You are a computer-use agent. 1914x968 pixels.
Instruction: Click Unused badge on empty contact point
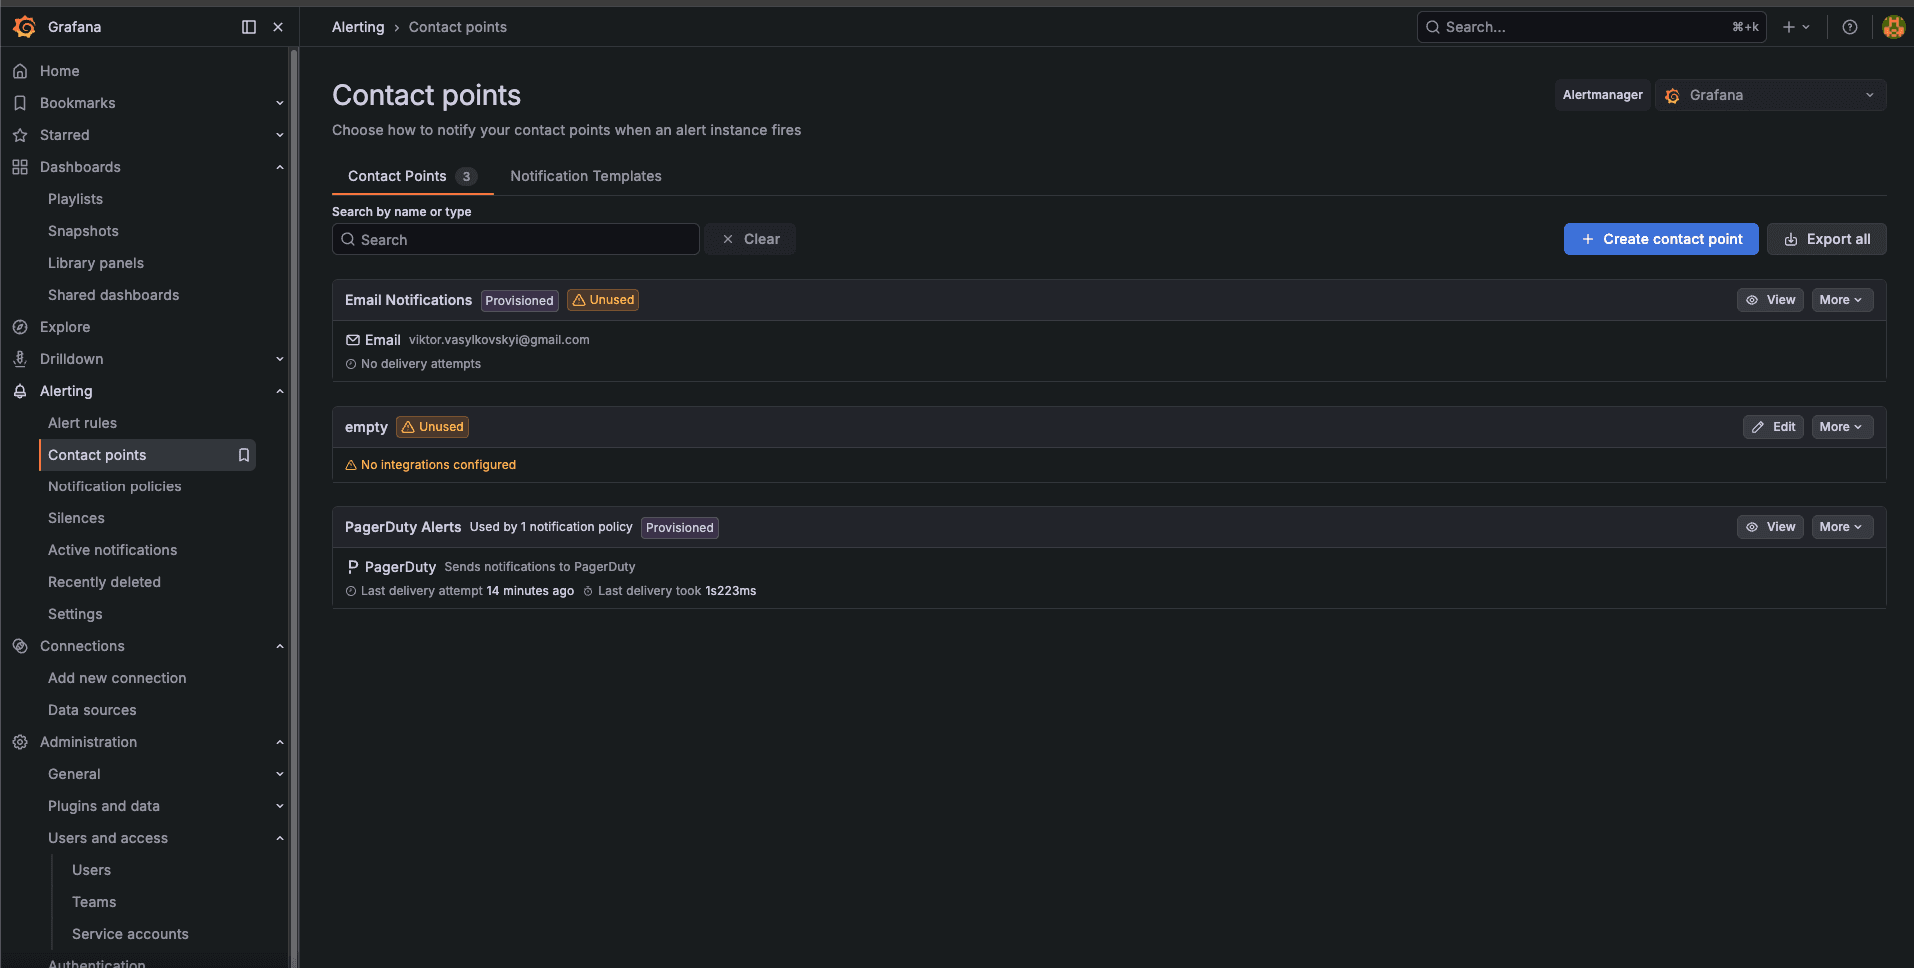[x=432, y=427]
